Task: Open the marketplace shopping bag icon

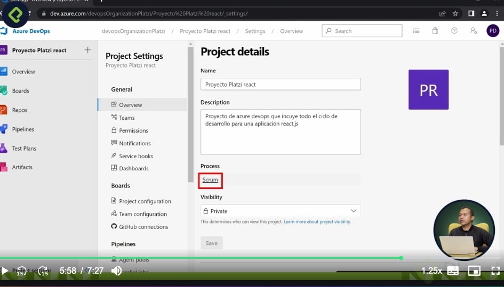Action: point(435,31)
